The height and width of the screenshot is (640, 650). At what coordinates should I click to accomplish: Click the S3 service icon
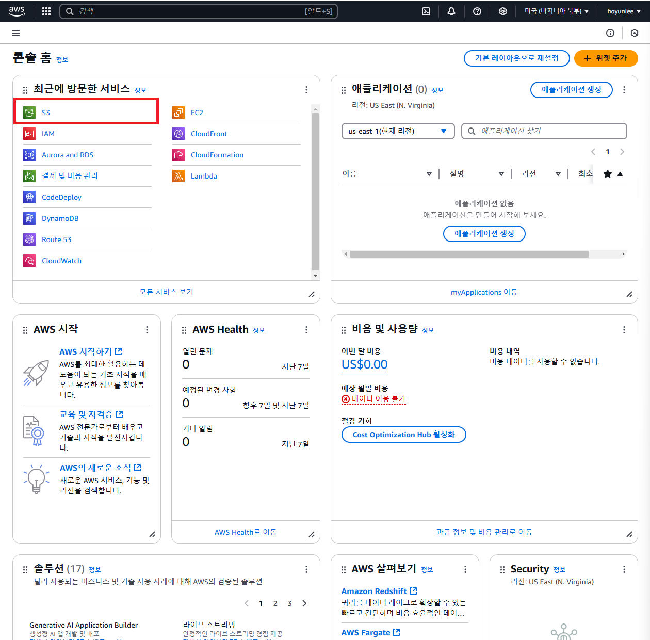click(x=29, y=112)
